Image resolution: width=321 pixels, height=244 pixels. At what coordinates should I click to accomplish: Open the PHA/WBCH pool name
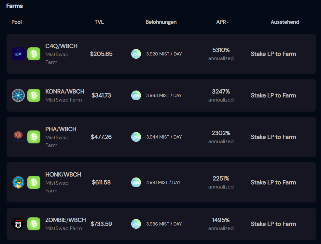click(61, 129)
